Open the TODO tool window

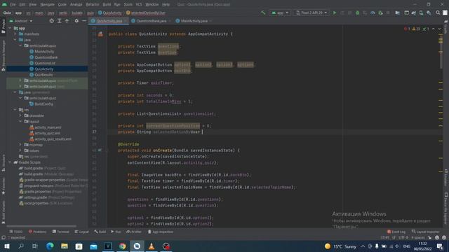(15, 232)
